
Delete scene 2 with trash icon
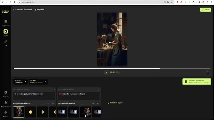[x=98, y=90]
